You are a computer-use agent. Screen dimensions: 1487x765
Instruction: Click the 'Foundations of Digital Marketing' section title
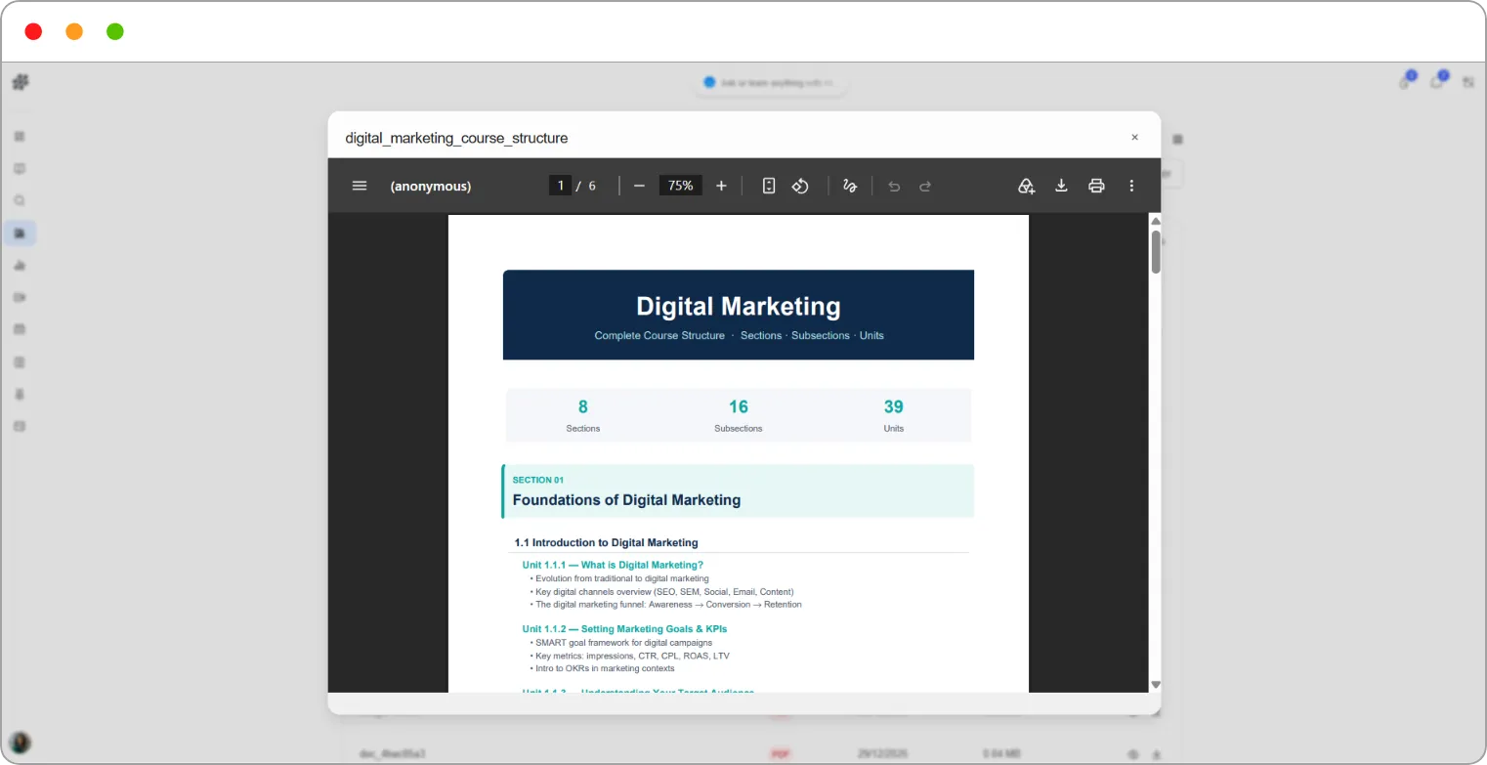click(x=626, y=500)
